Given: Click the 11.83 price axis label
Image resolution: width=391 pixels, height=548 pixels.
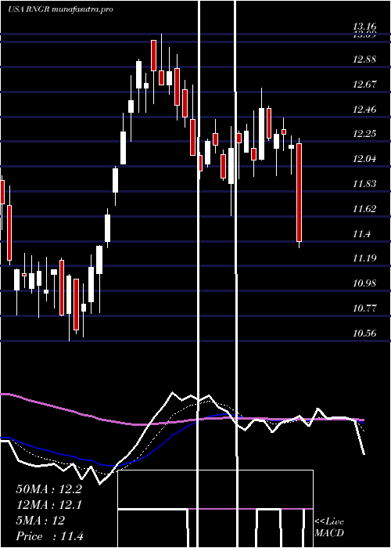Looking at the screenshot, I should [364, 184].
